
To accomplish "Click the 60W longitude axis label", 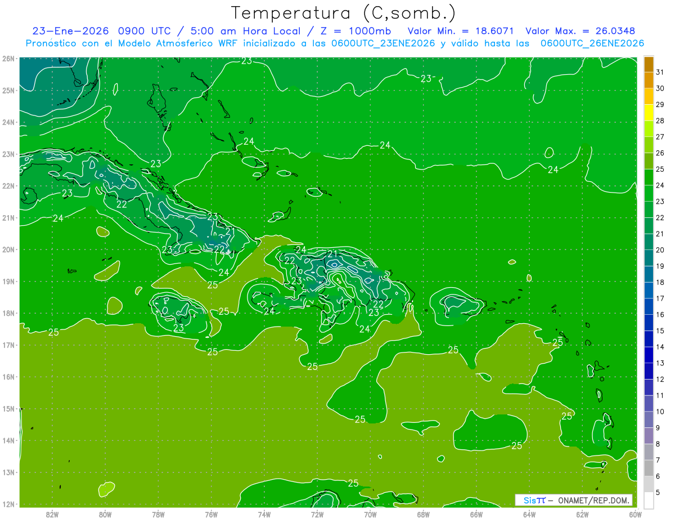I will click(635, 515).
